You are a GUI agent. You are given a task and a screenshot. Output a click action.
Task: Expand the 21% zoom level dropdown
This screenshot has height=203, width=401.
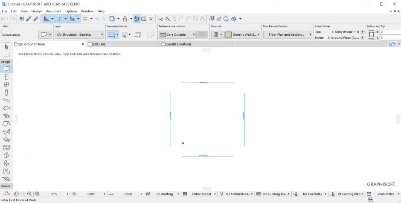tap(67, 194)
